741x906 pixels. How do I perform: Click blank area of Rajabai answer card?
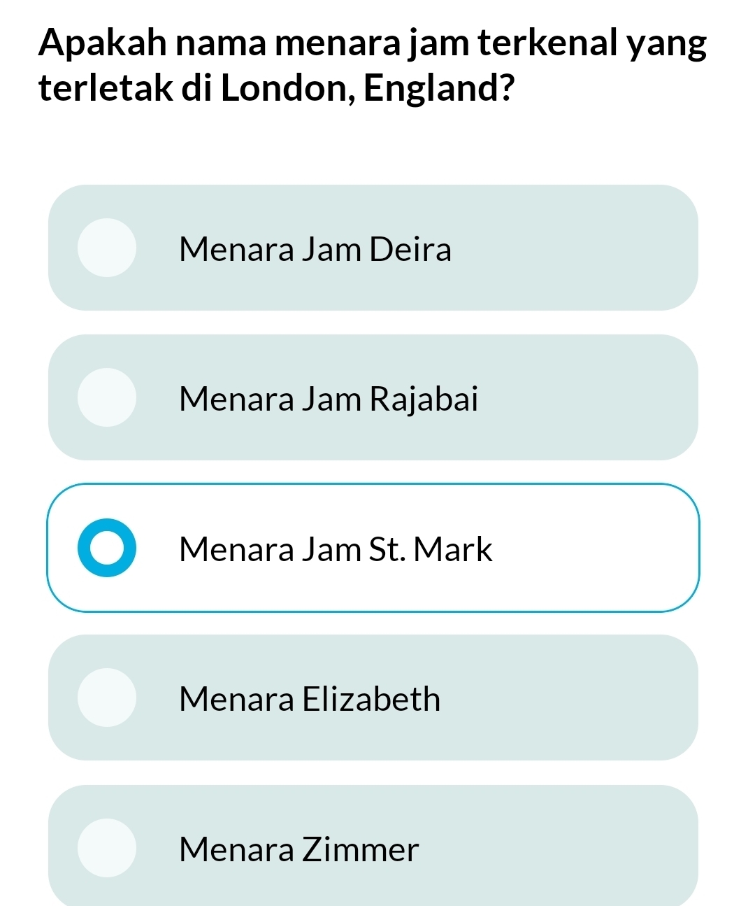coord(594,397)
